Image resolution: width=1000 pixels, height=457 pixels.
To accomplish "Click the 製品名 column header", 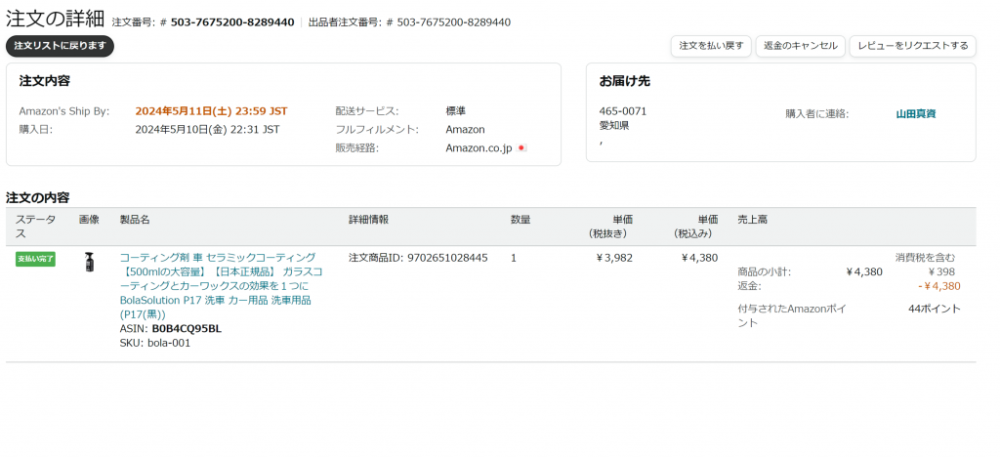I will [x=135, y=220].
